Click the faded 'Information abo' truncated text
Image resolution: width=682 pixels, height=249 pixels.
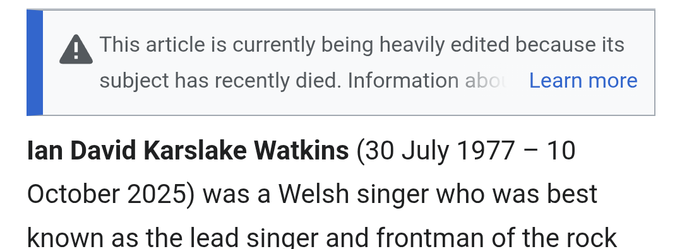point(427,81)
